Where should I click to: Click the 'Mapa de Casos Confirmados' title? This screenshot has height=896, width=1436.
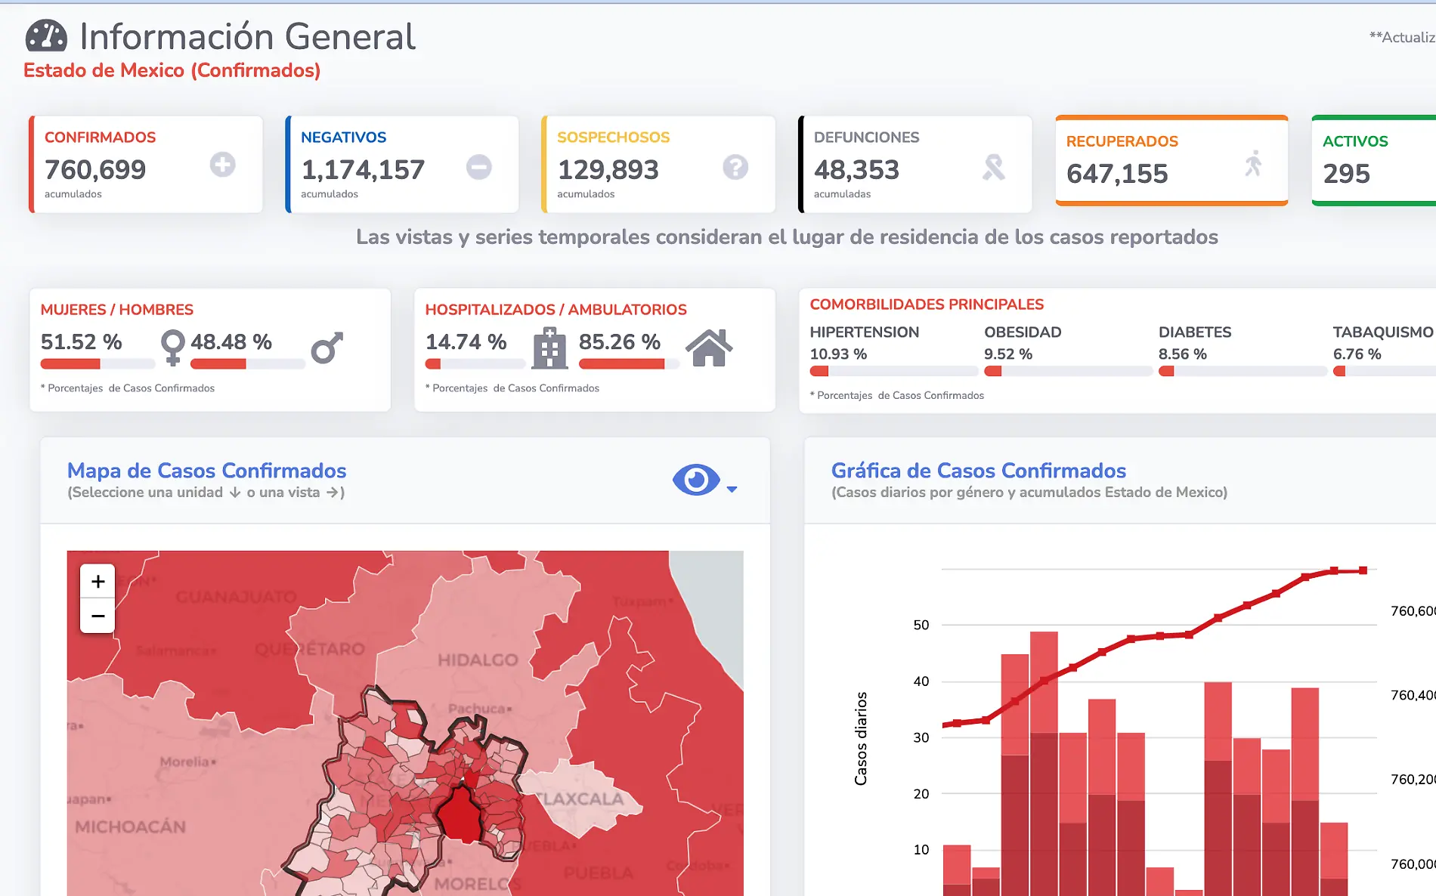coord(207,471)
